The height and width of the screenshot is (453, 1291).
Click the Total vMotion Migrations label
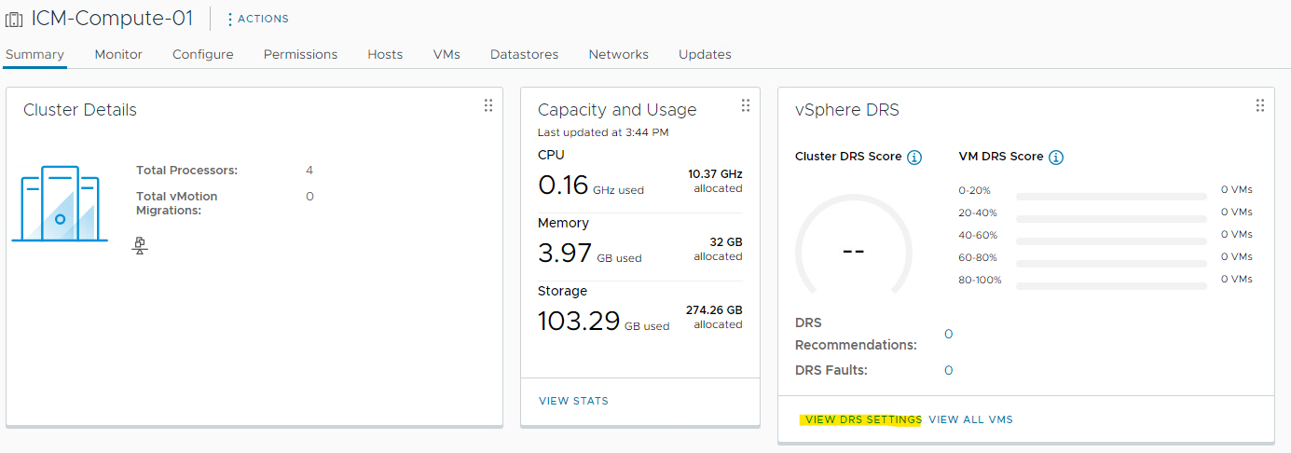(x=177, y=203)
